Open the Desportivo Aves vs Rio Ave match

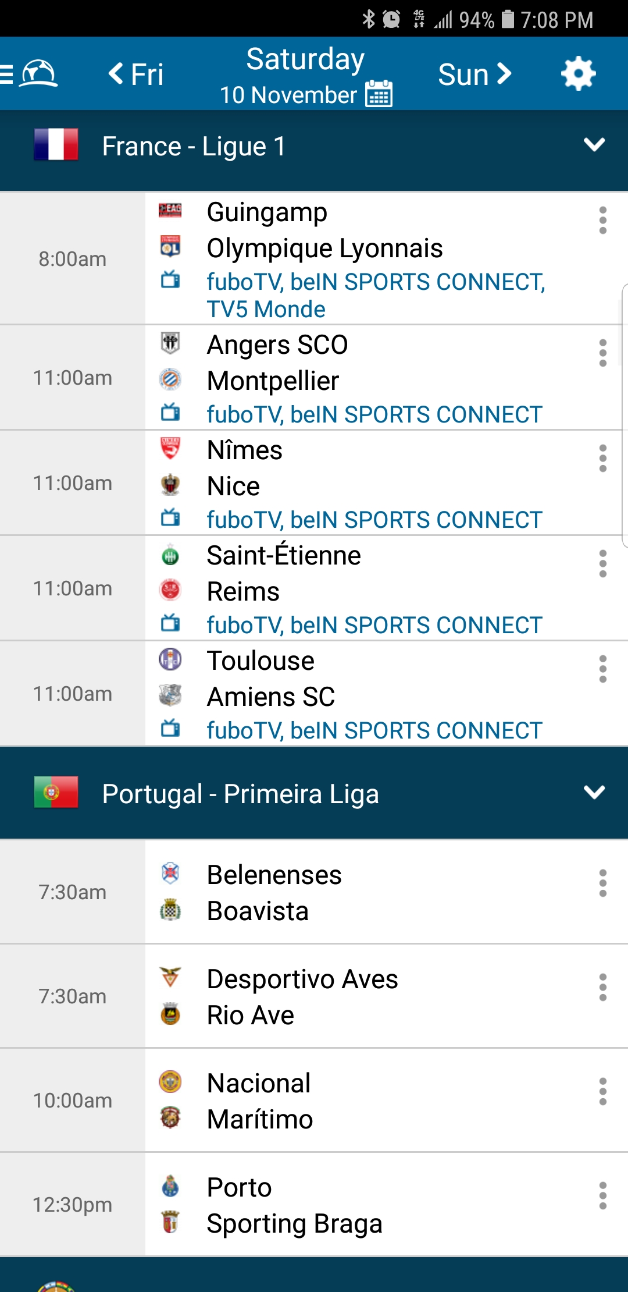point(349,996)
